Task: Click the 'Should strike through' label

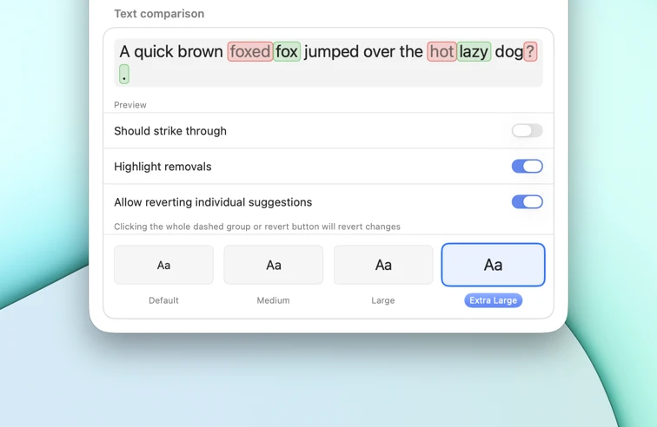Action: tap(170, 131)
